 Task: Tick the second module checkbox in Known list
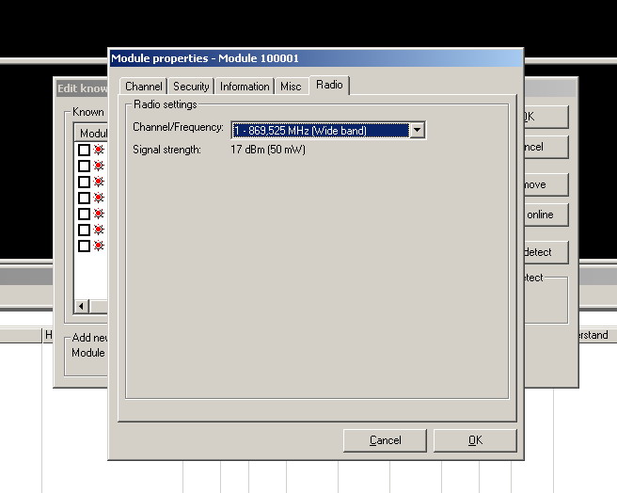(84, 166)
